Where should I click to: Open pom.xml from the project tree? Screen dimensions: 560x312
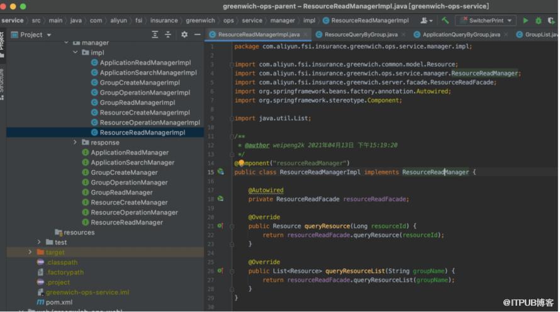(59, 302)
